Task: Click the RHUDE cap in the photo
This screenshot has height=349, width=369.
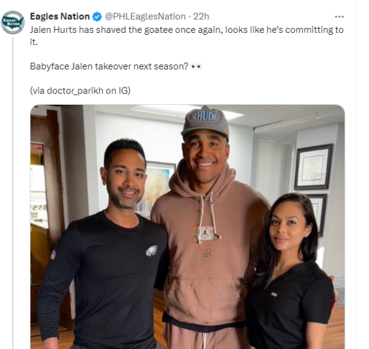Action: point(205,122)
